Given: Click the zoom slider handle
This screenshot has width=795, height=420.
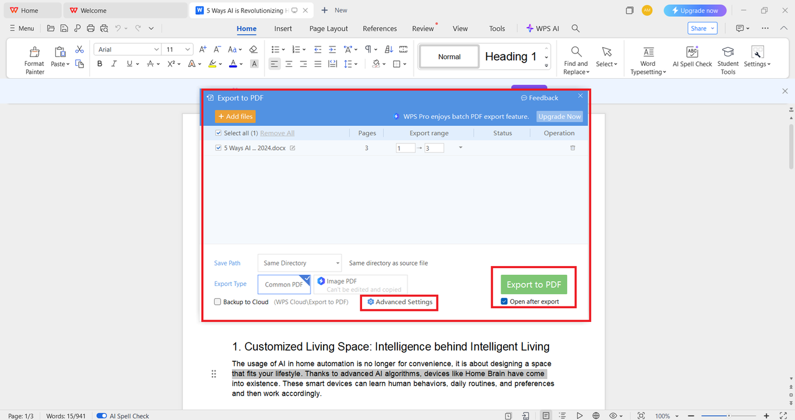Looking at the screenshot, I should click(729, 416).
